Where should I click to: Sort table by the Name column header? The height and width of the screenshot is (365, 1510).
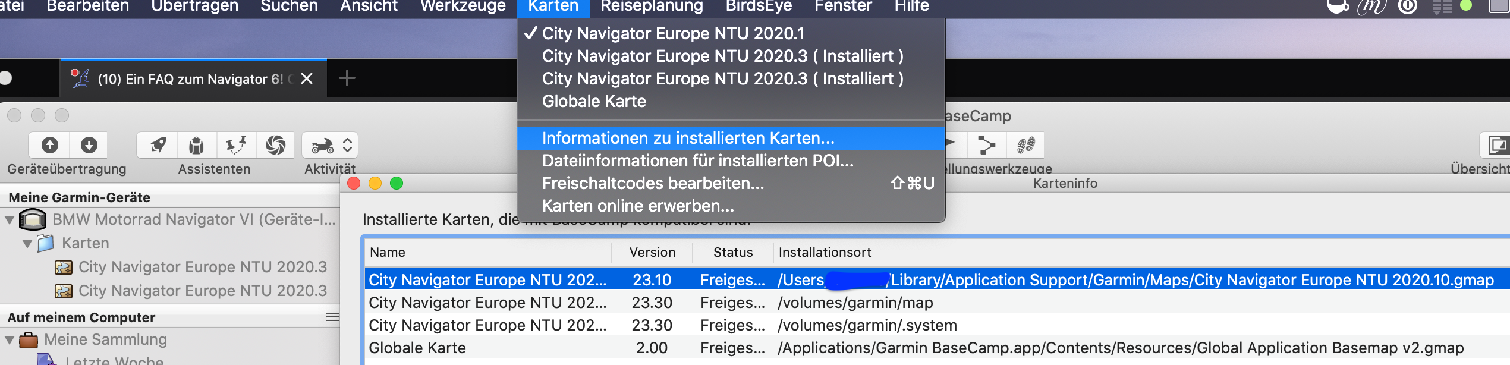coord(488,252)
